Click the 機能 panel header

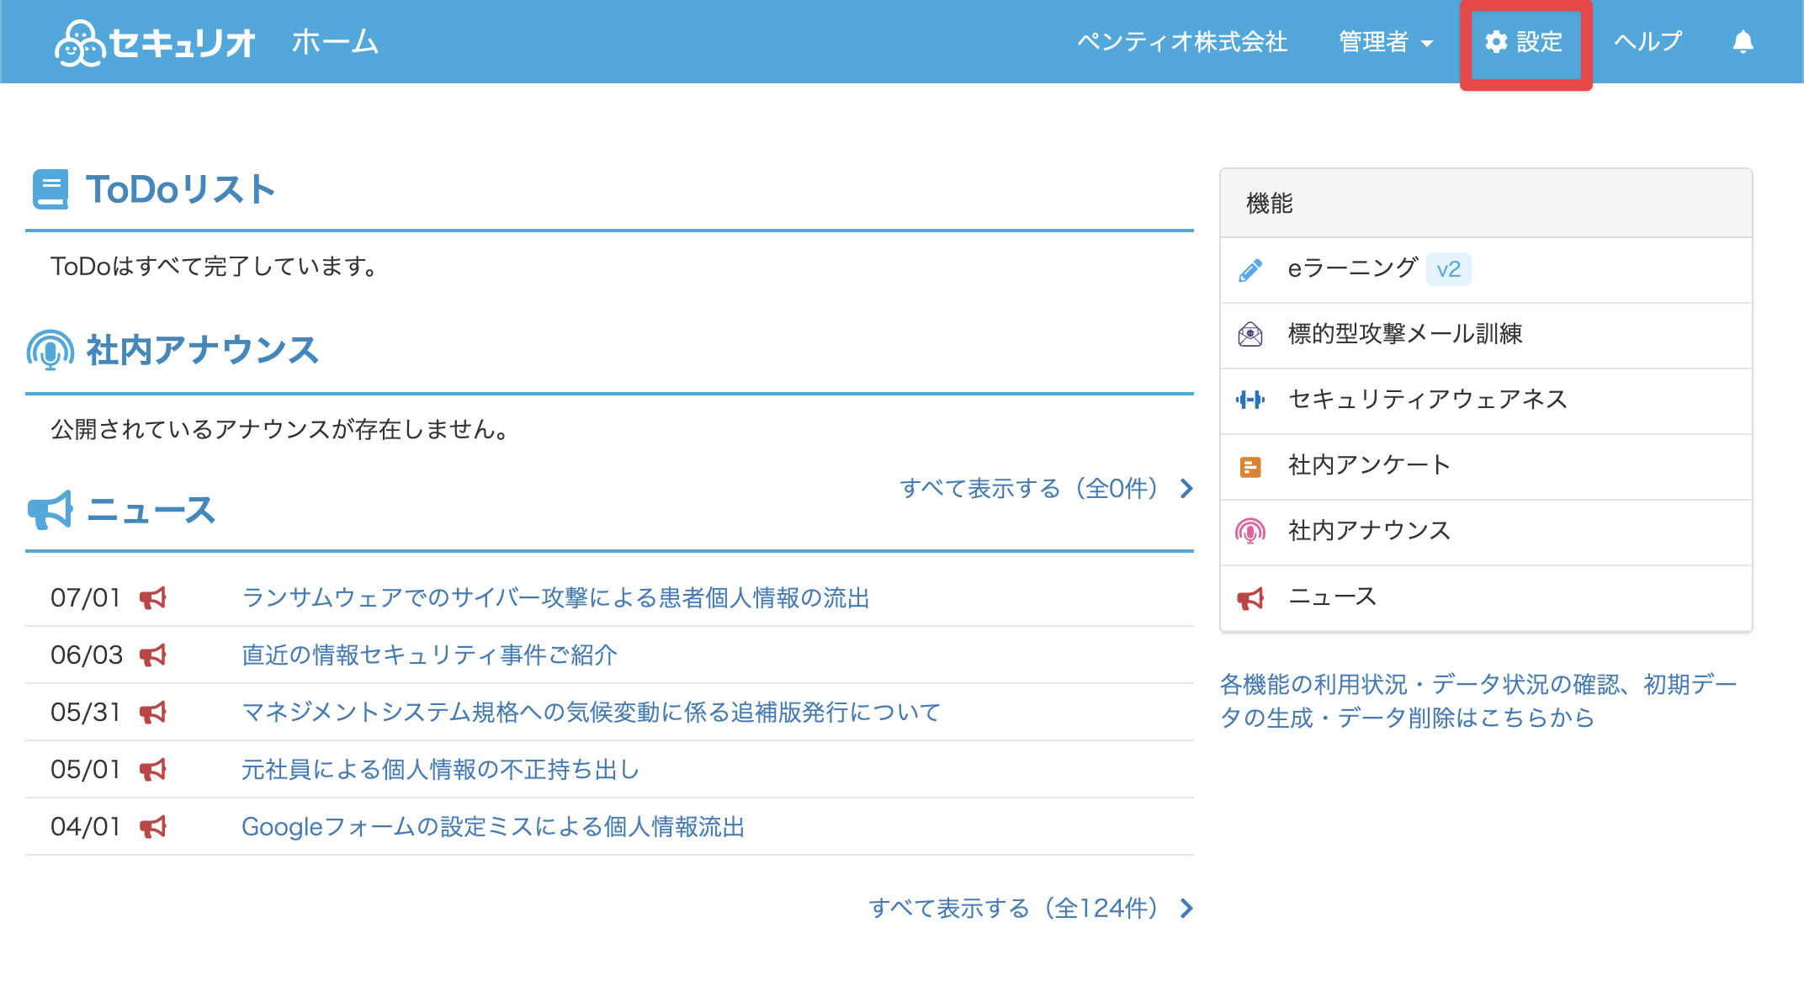coord(1486,203)
